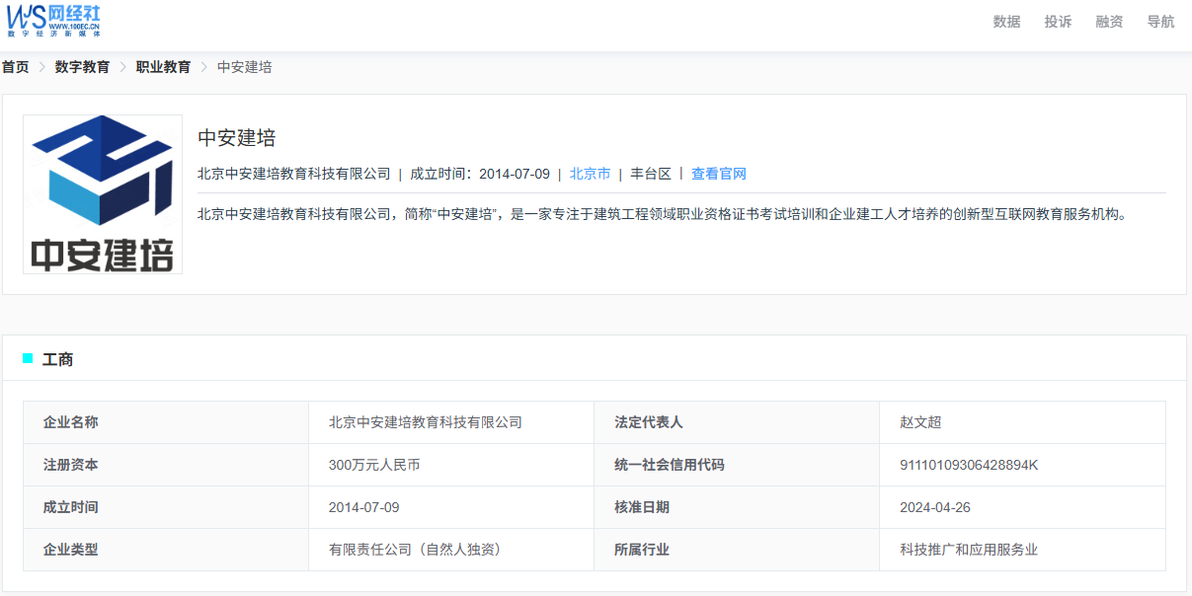Click the 中安建培 company logo image
The width and height of the screenshot is (1192, 596).
[103, 194]
